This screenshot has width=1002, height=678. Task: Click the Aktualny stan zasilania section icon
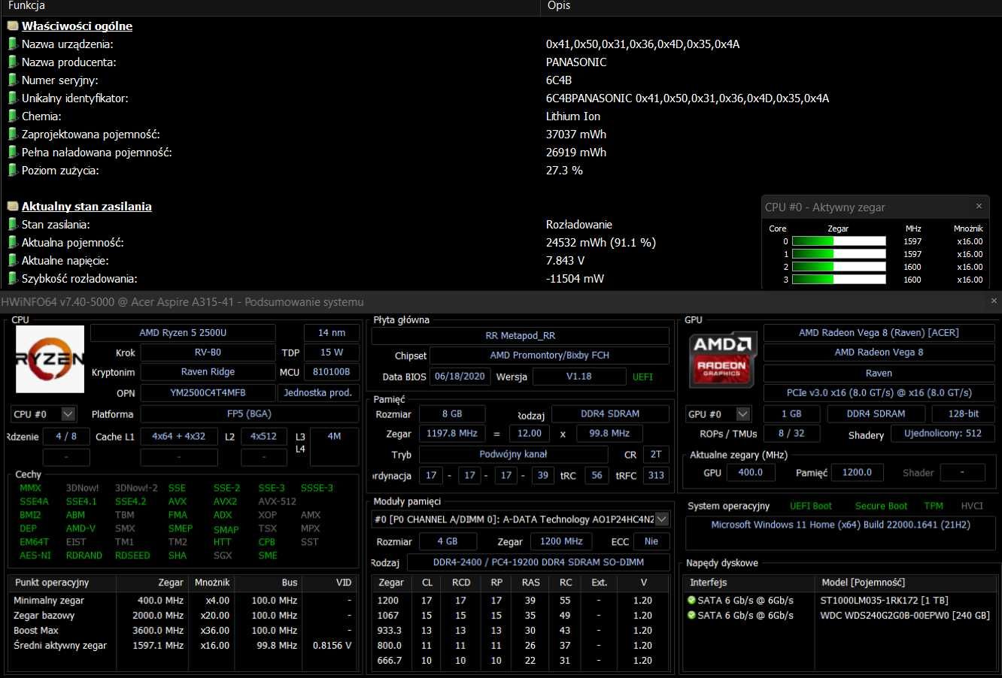point(13,206)
